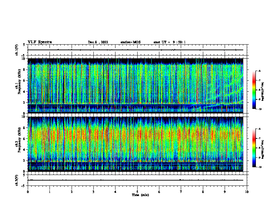Select the date text "Dec. 8 , 2022"
Screen dimensions: 278x215
[x=98, y=42]
